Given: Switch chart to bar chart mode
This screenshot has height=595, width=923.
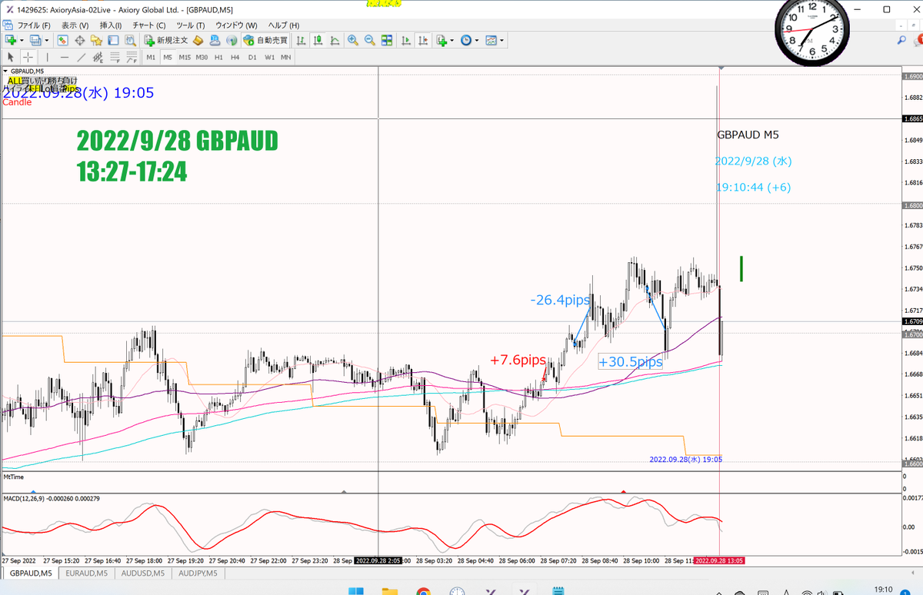Looking at the screenshot, I should 302,40.
